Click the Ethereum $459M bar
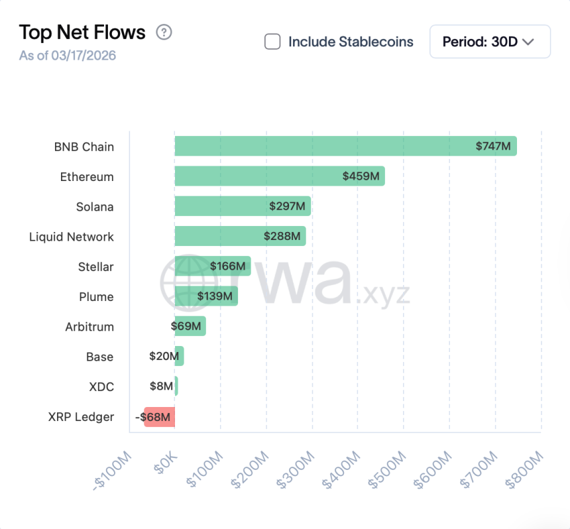Image resolution: width=570 pixels, height=529 pixels. pos(278,176)
